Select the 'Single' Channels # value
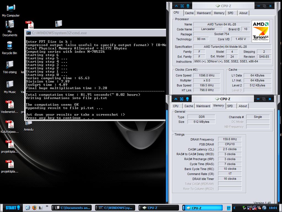 (x=258, y=117)
